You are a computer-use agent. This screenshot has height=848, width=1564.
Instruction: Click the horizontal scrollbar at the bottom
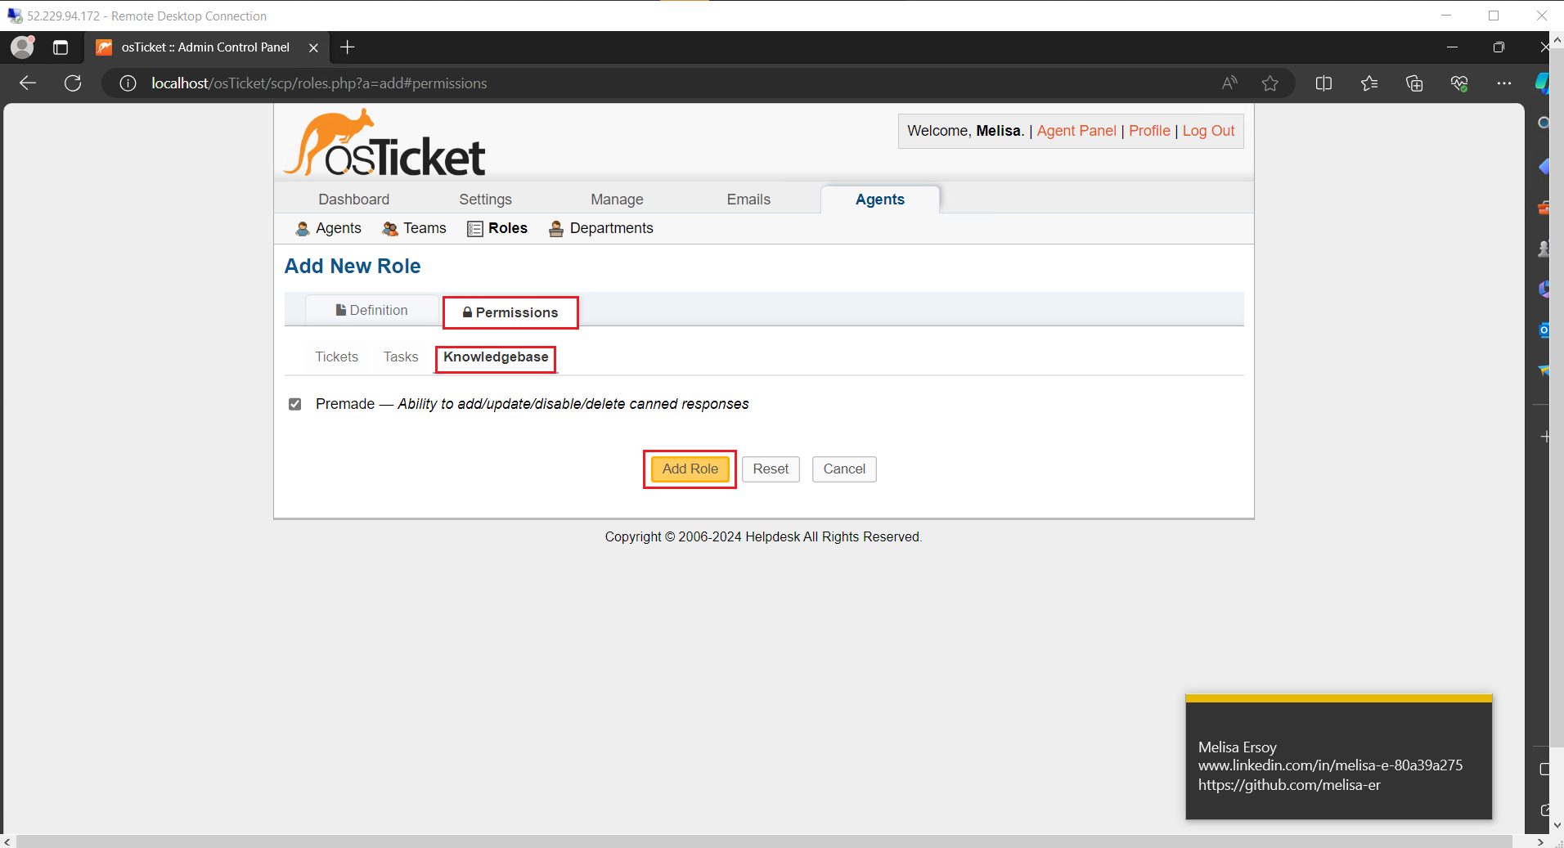tap(763, 841)
